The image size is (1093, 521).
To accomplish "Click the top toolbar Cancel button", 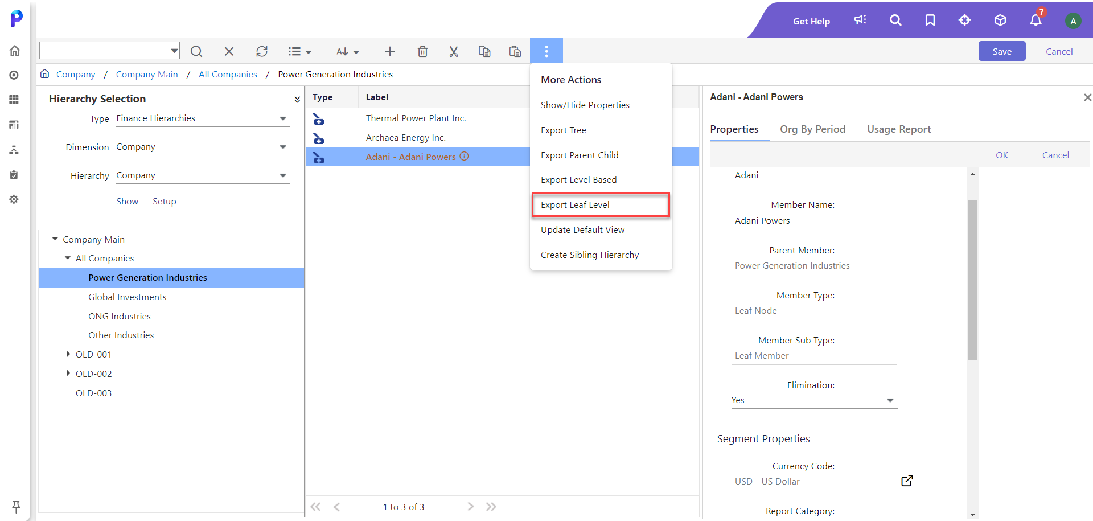I will [1059, 51].
